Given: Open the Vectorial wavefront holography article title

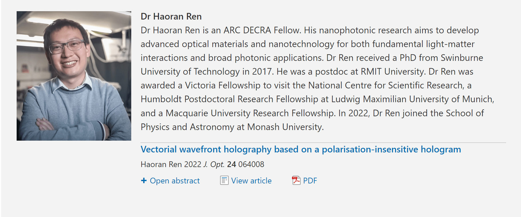Looking at the screenshot, I should coord(301,150).
